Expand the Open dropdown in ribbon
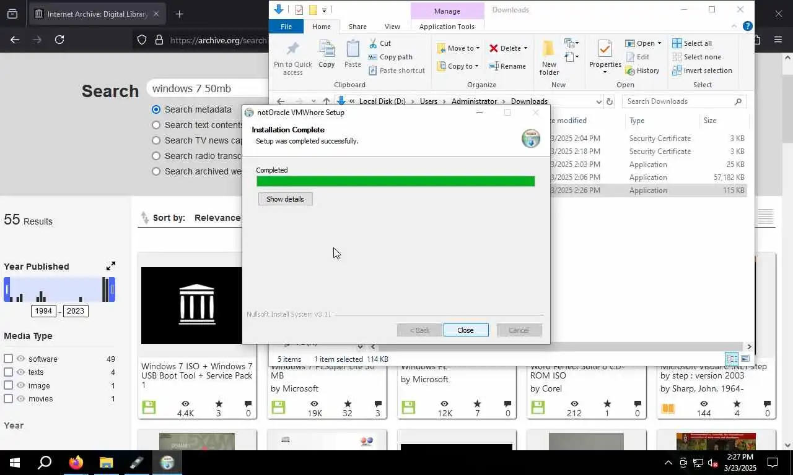Screen dimensions: 793x475 pos(659,43)
